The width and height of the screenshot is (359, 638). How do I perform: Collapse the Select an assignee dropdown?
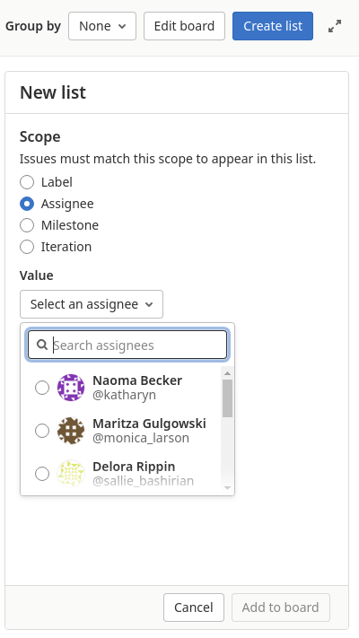coord(92,304)
